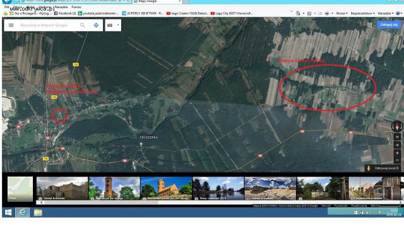Viewport: 404px width, 227px height.
Task: Click the compass to reset north
Action: (397, 126)
